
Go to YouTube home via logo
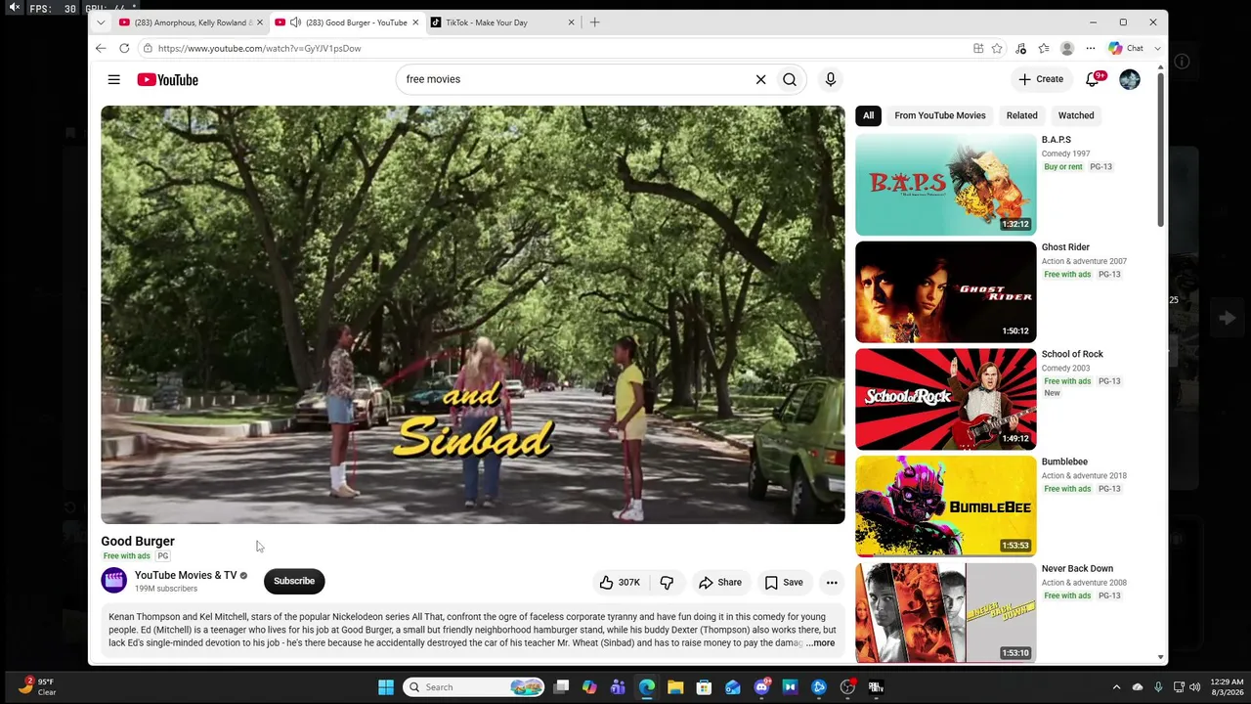(167, 80)
